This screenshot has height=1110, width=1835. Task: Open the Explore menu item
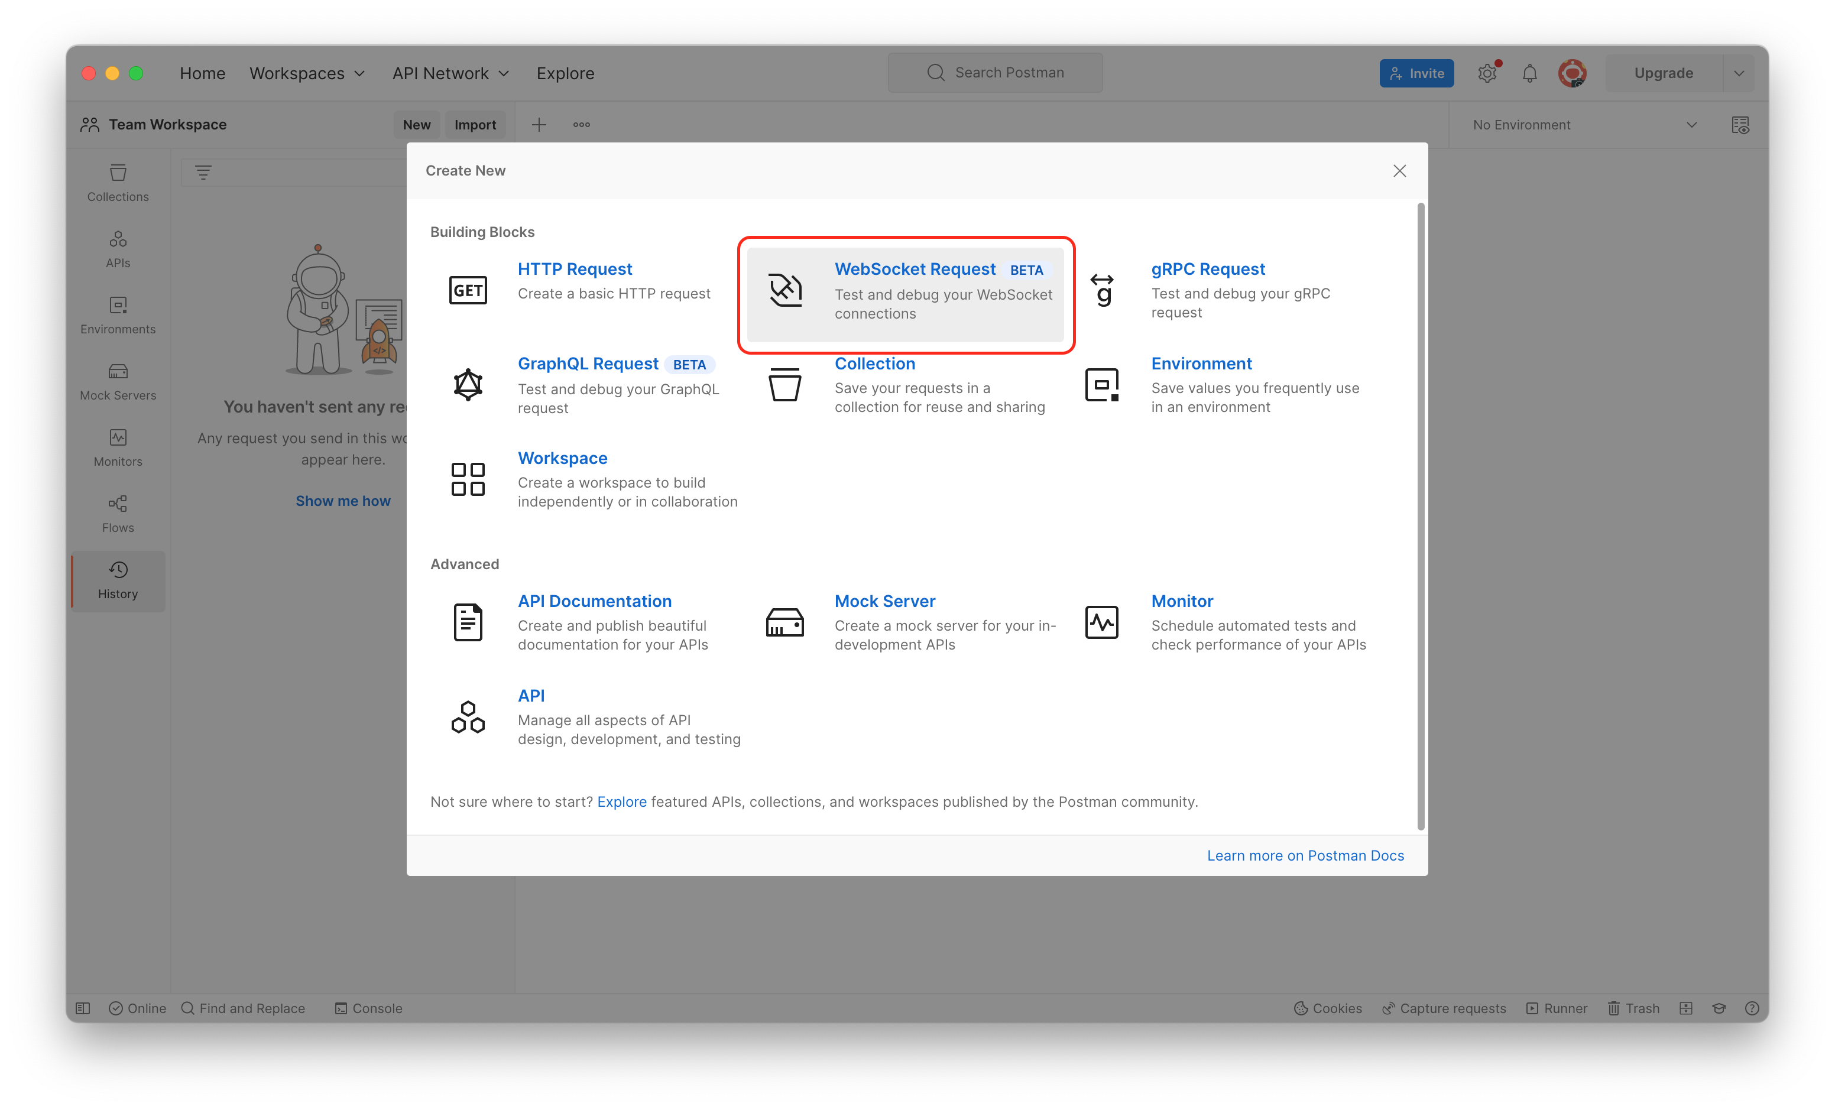click(x=565, y=73)
